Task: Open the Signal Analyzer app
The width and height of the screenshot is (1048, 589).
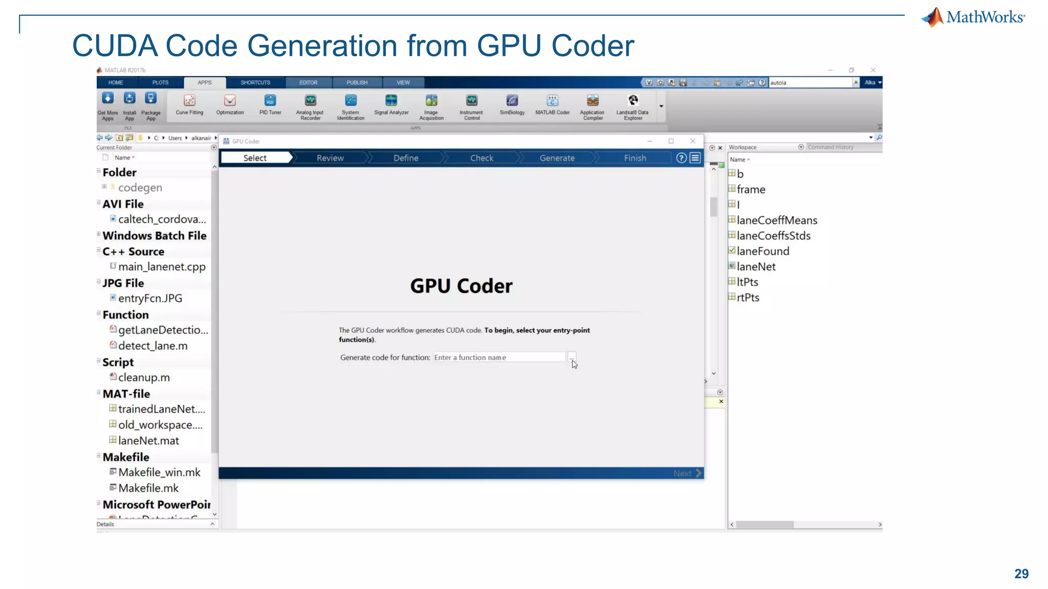Action: pos(391,105)
